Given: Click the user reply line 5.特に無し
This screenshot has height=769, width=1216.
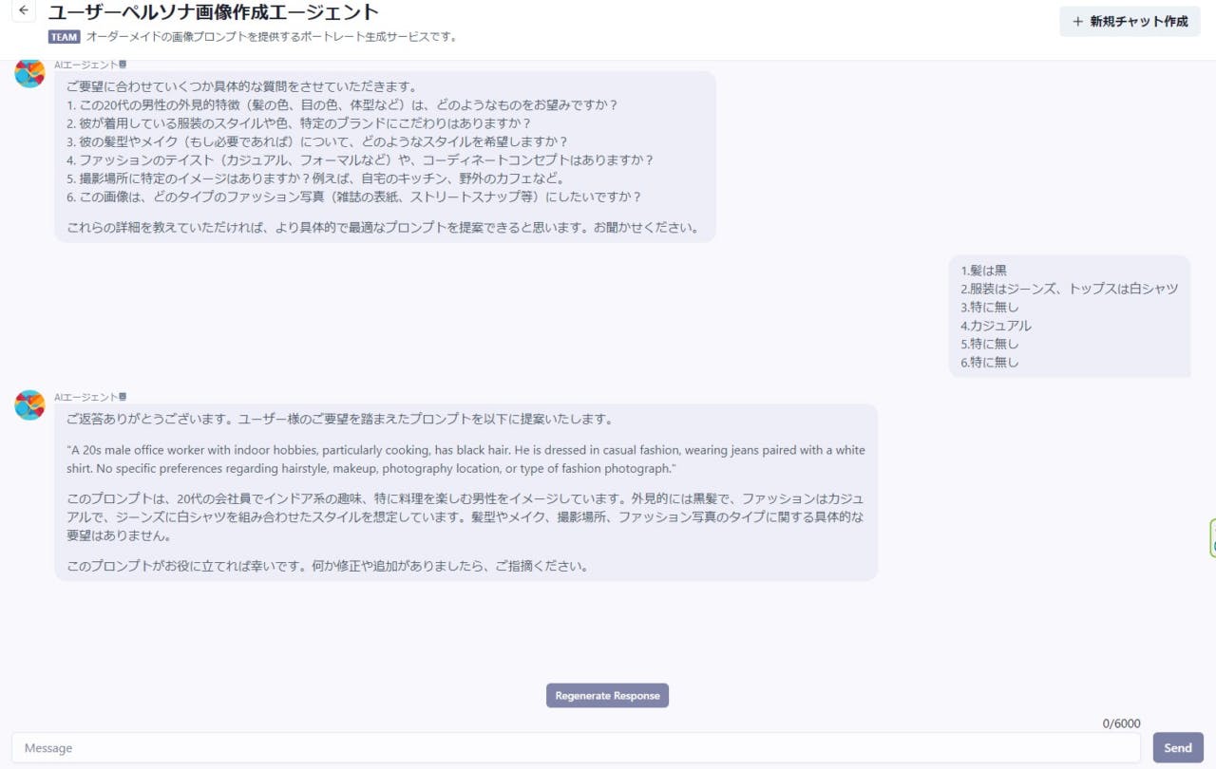Looking at the screenshot, I should (x=989, y=344).
